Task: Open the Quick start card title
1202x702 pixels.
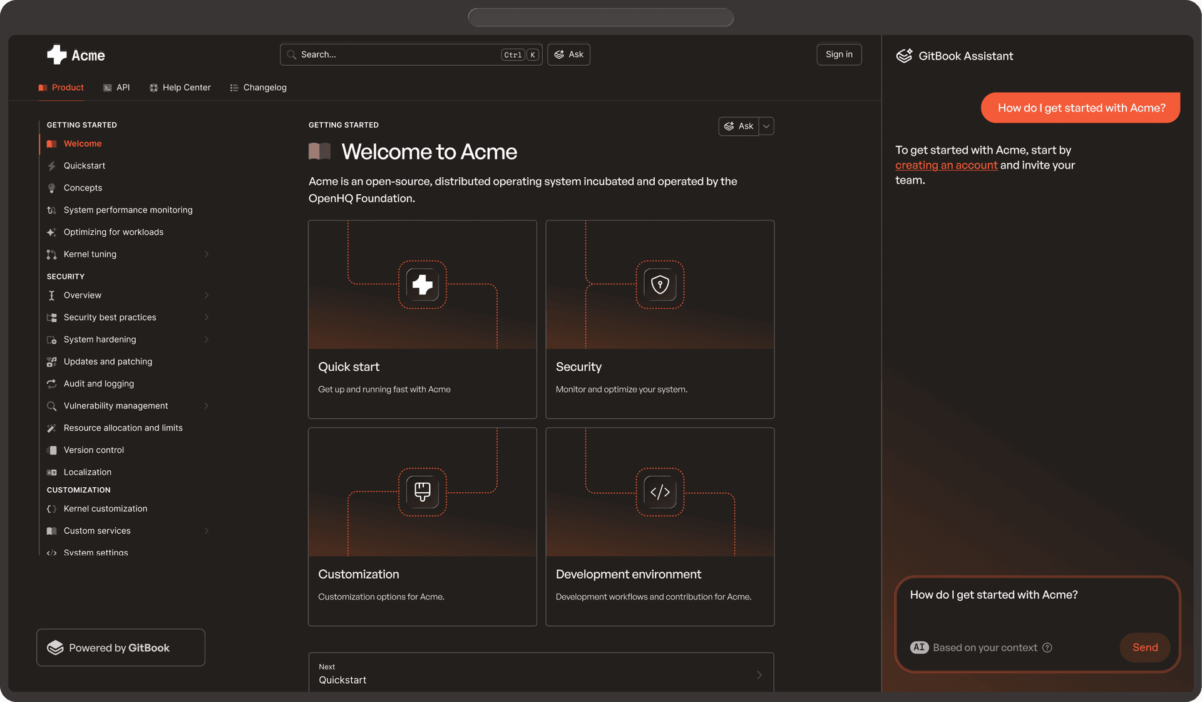Action: pos(349,367)
